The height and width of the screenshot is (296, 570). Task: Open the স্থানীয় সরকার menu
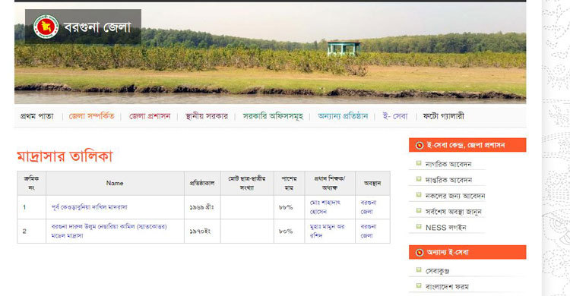(x=207, y=116)
